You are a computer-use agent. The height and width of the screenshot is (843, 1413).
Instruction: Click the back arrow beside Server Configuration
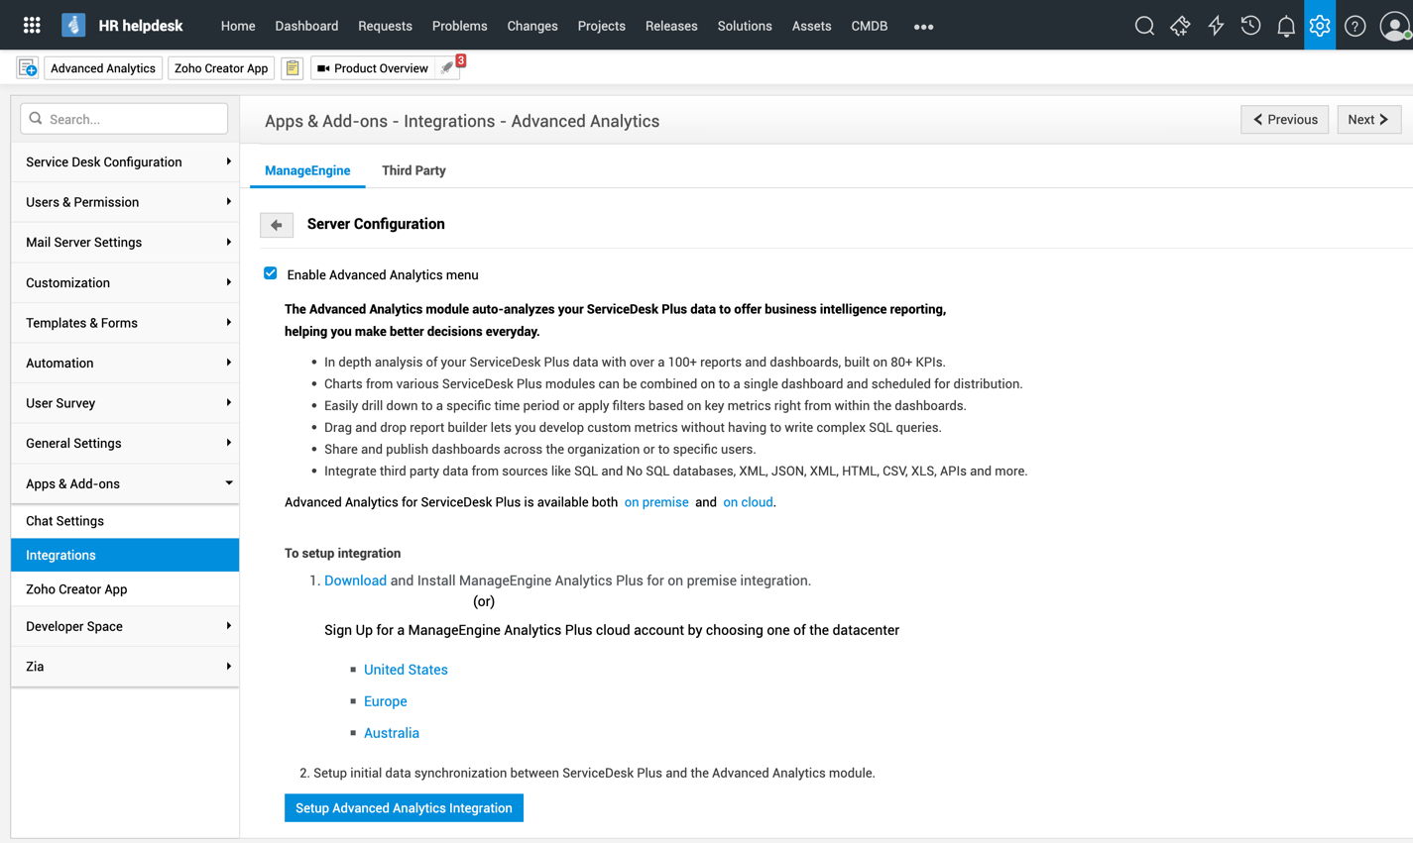point(277,225)
